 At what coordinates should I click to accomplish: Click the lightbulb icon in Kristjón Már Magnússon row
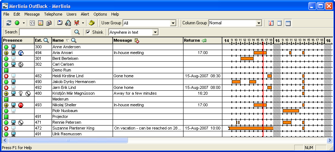click(21, 93)
